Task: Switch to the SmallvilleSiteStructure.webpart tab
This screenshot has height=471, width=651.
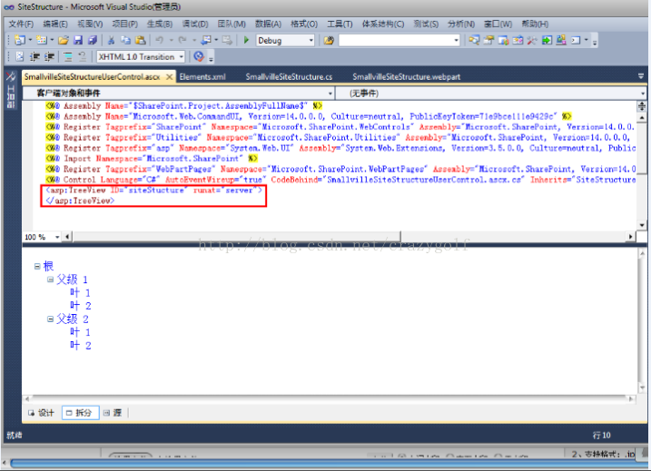Action: (407, 77)
